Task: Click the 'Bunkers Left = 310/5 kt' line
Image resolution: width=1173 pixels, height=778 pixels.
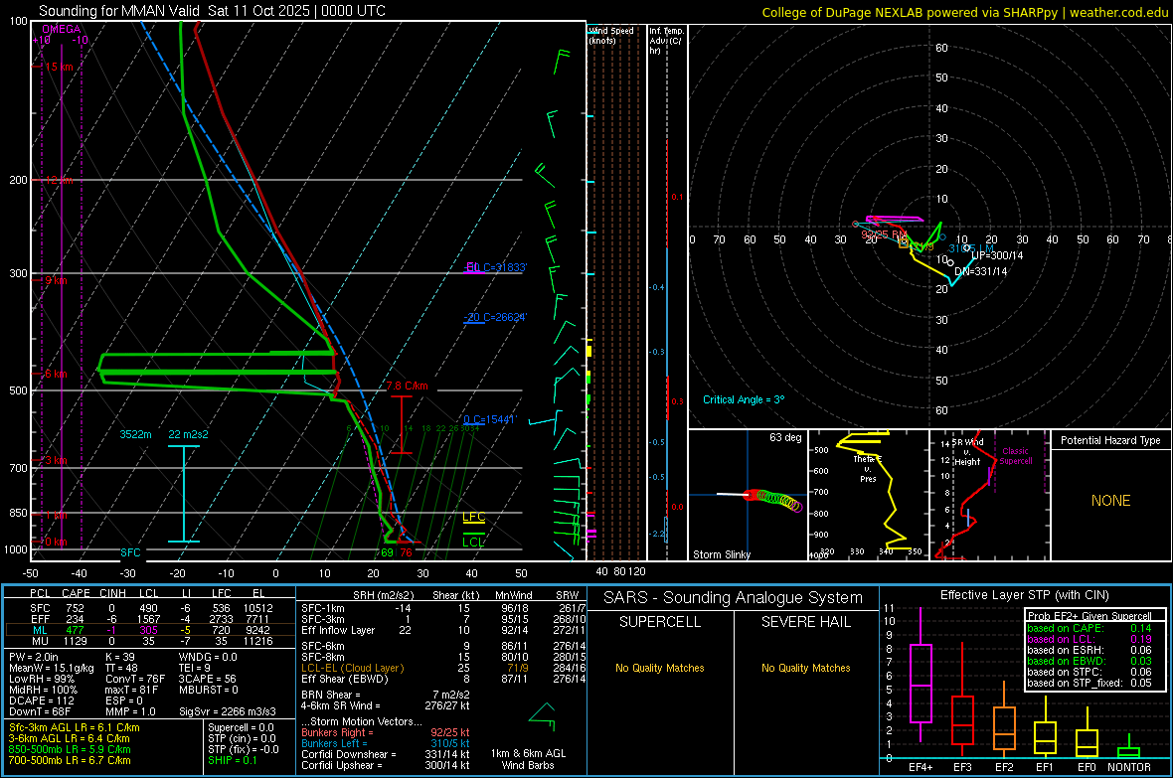Action: pos(386,743)
